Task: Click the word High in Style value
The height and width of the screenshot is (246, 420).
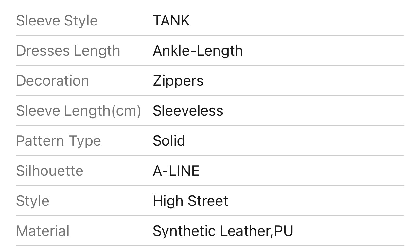Action: tap(167, 201)
